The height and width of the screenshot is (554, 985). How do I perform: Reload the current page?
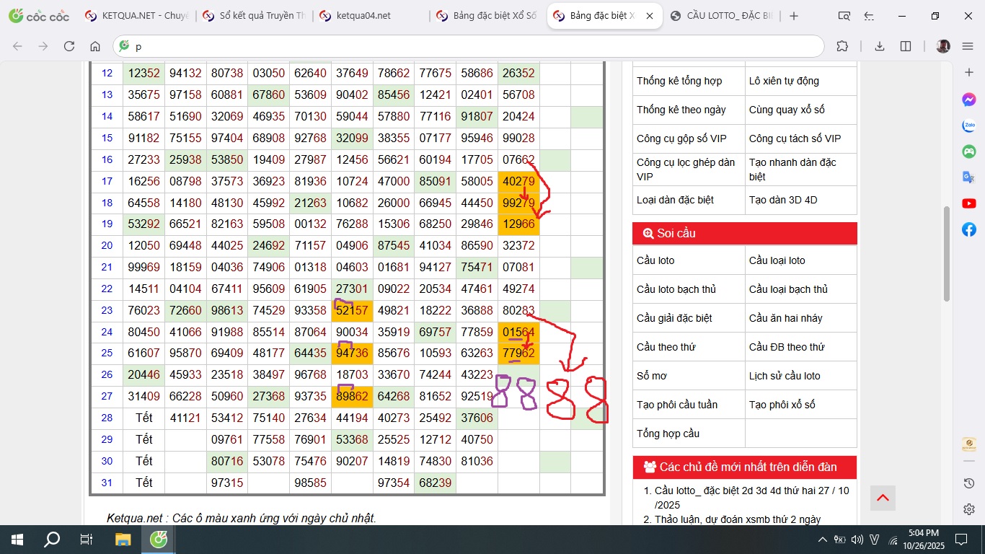coord(69,46)
